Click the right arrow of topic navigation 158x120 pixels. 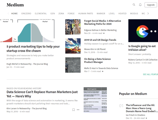click(x=148, y=13)
